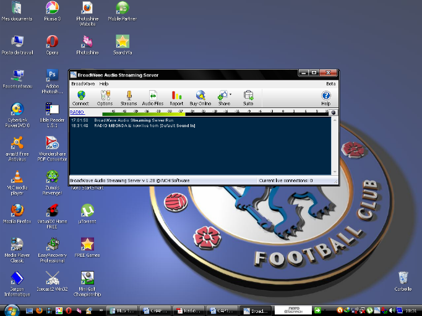Open the Streams microphone icon
The width and height of the screenshot is (422, 316).
pos(129,98)
